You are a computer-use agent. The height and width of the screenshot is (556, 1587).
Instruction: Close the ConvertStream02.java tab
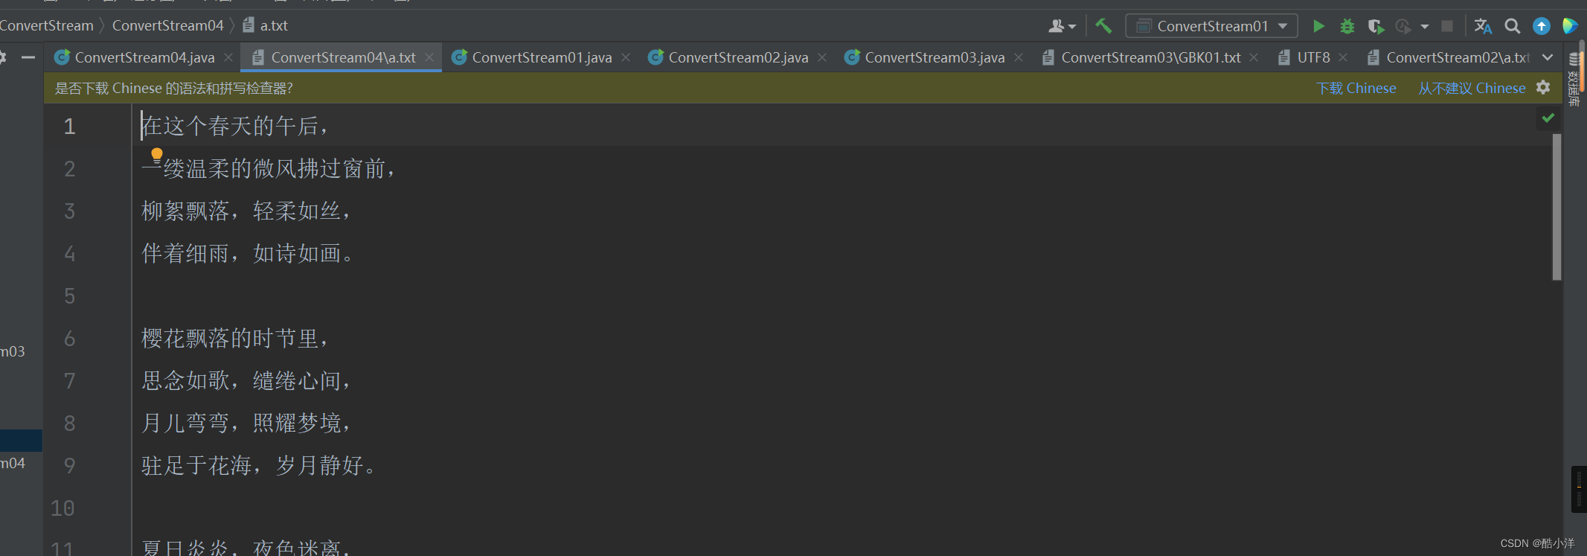point(822,57)
